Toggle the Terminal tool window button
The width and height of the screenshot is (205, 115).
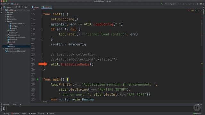[32, 113]
